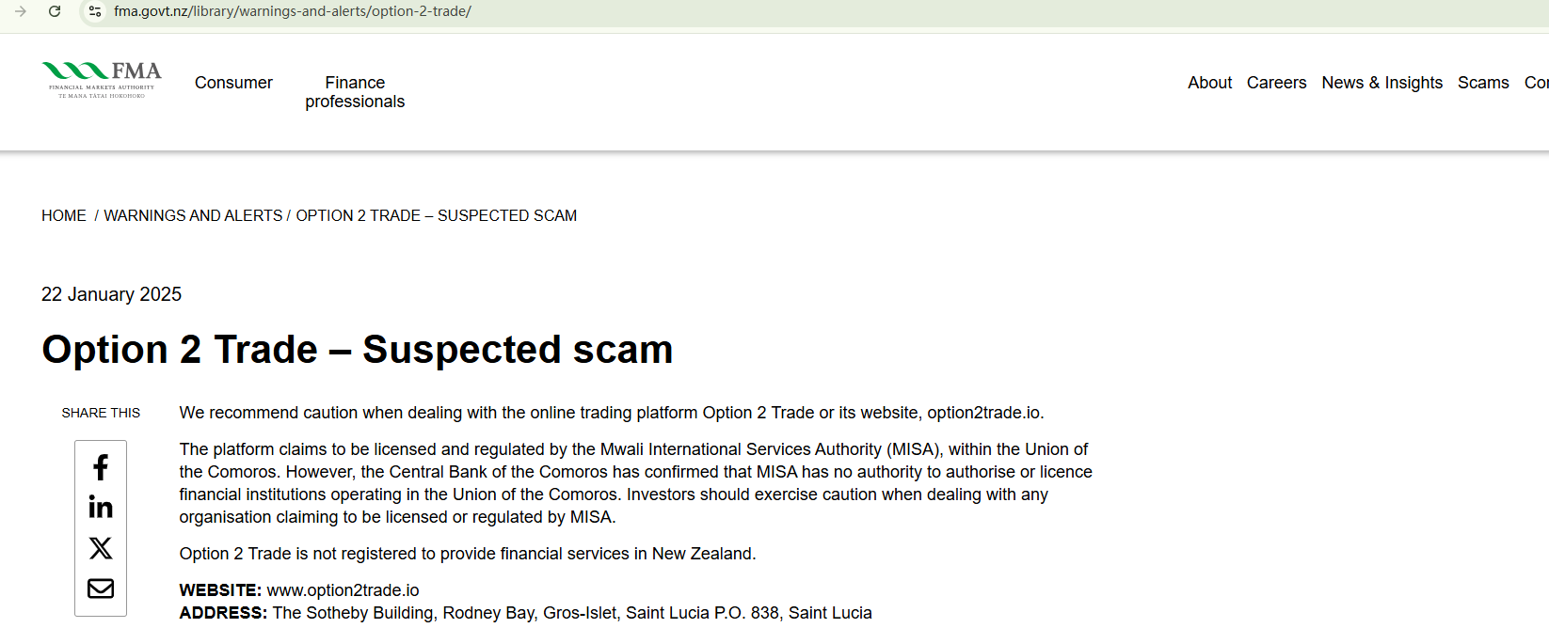Click the Option 2 Trade breadcrumb
Viewport: 1549px width, 628px height.
[x=437, y=215]
